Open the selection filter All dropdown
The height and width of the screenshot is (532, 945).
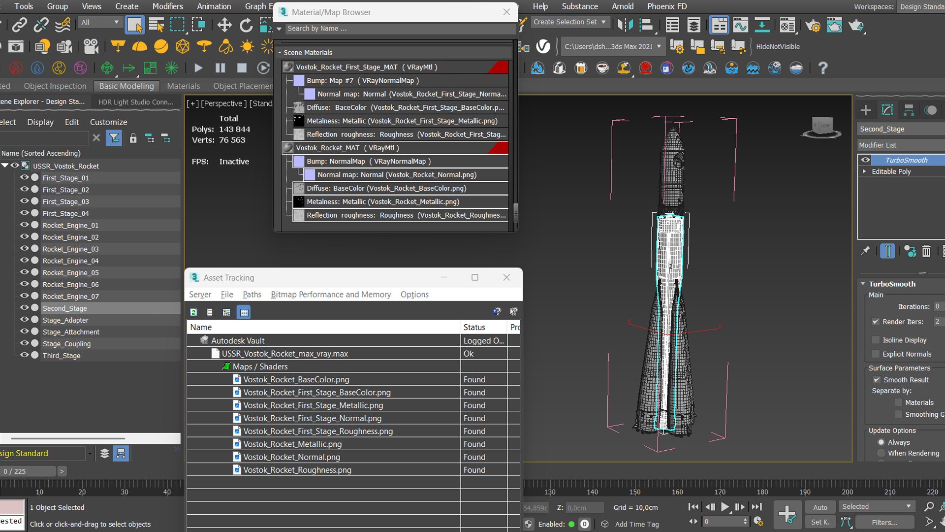click(x=100, y=23)
